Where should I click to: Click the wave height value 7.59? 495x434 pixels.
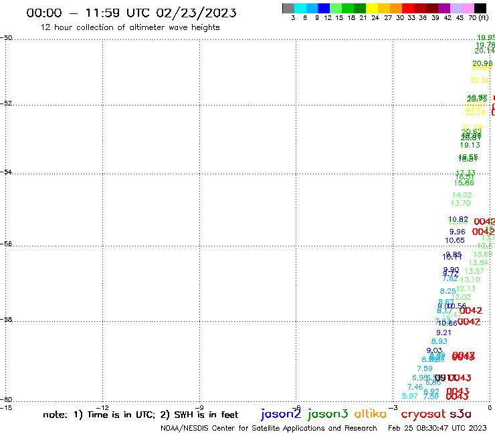pos(425,369)
